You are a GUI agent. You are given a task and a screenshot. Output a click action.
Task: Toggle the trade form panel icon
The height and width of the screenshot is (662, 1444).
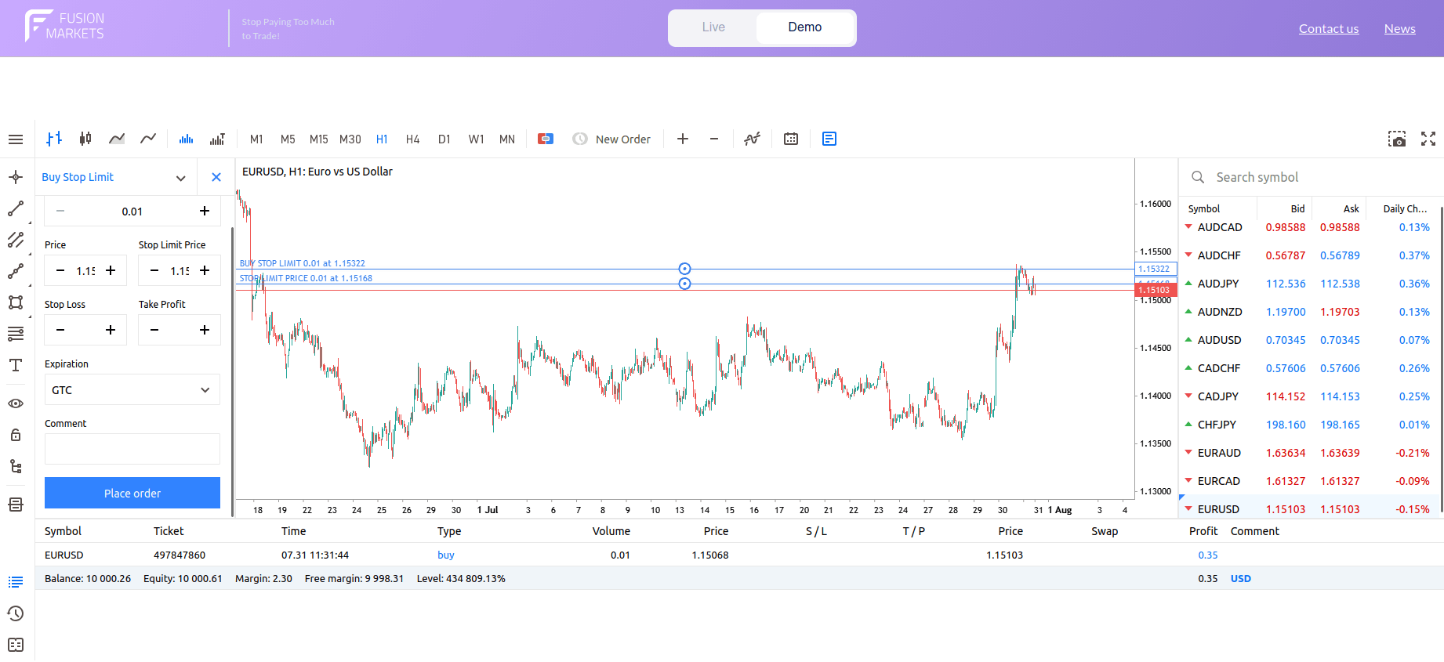coord(829,139)
